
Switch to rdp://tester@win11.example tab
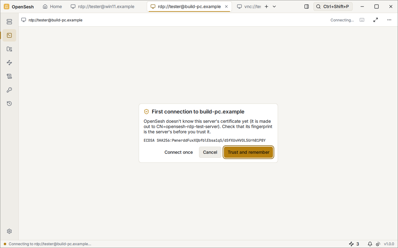point(103,7)
